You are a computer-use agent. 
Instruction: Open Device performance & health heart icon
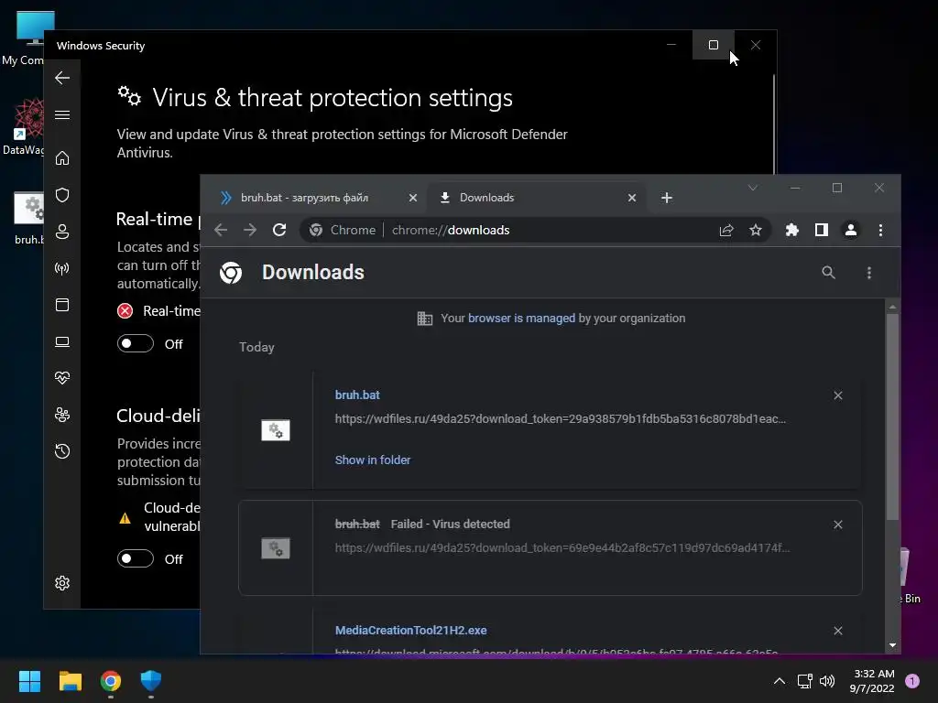click(x=62, y=378)
